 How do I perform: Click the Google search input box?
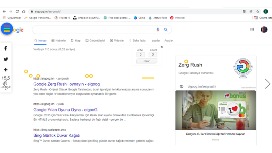(x=93, y=30)
